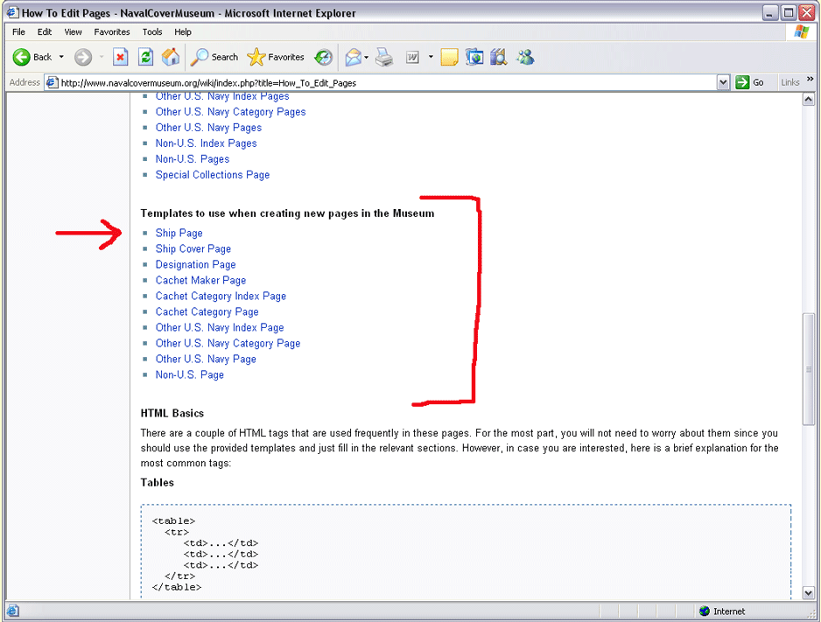
Task: Open the Favorites menu
Action: [112, 31]
